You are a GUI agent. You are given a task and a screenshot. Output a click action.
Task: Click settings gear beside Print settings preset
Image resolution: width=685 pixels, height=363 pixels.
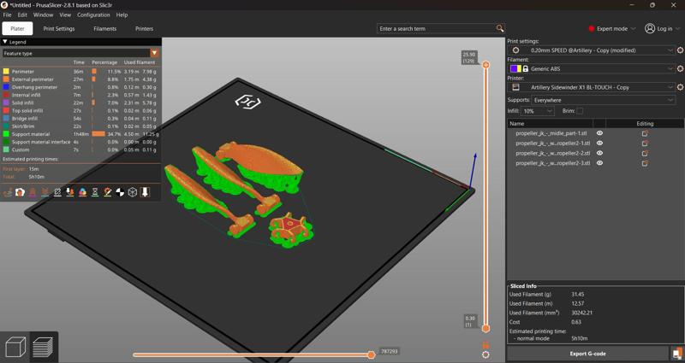tap(680, 50)
